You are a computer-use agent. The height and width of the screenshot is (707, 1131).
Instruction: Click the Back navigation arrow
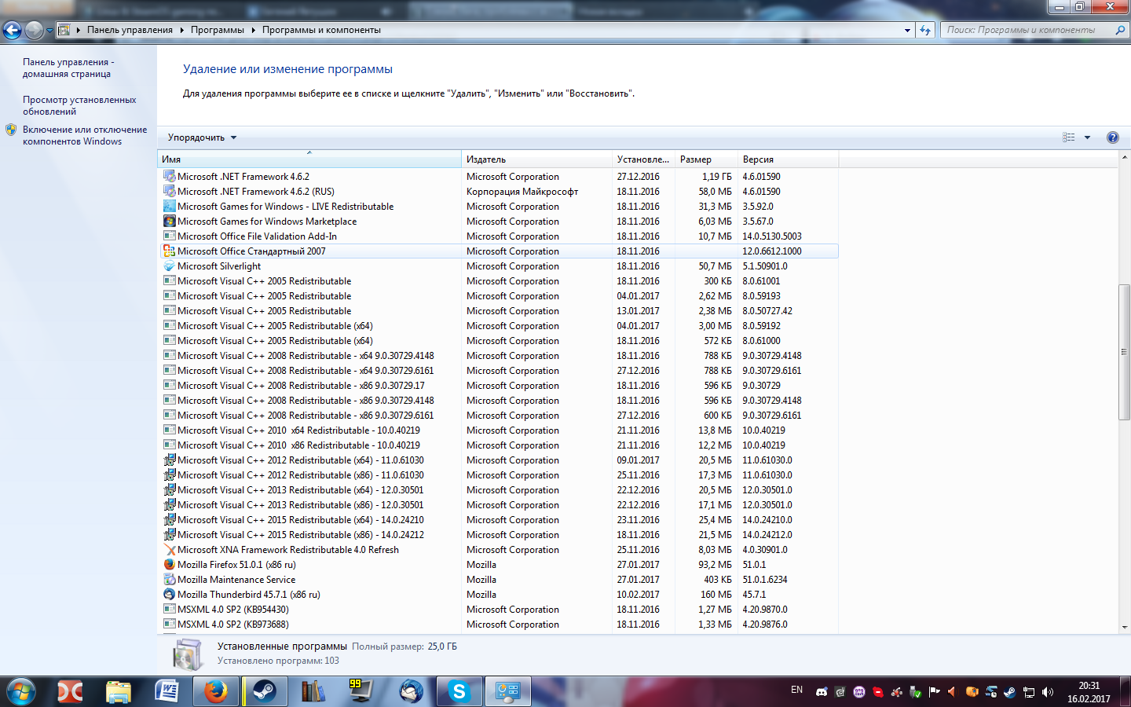point(12,30)
